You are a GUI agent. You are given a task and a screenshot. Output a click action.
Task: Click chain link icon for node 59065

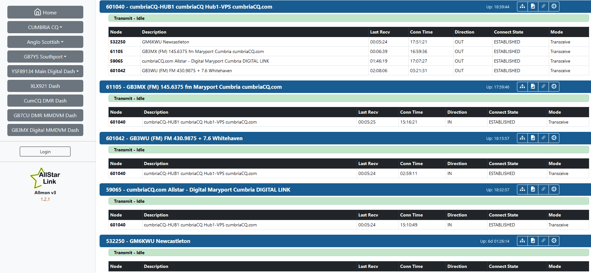pyautogui.click(x=543, y=189)
